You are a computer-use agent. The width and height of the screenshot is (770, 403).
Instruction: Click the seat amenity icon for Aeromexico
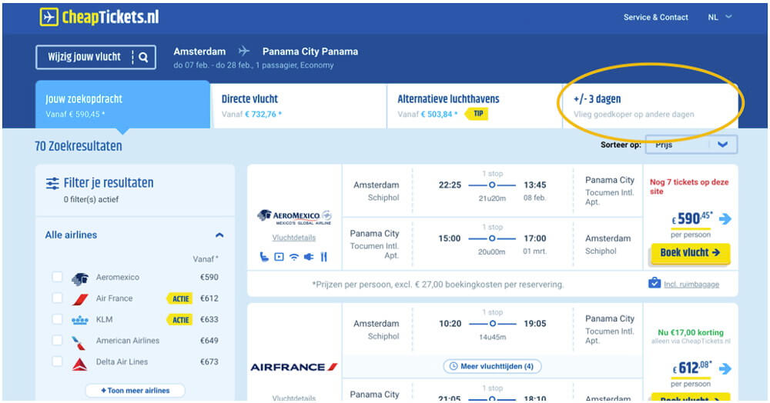coord(266,256)
